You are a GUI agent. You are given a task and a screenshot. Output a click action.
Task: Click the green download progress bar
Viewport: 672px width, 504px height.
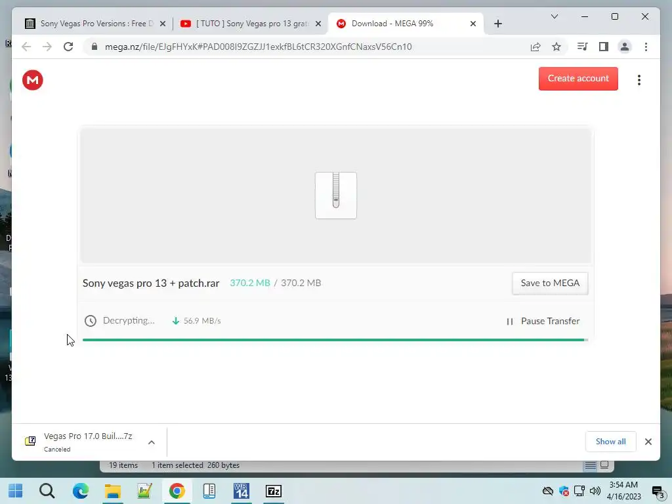[335, 340]
